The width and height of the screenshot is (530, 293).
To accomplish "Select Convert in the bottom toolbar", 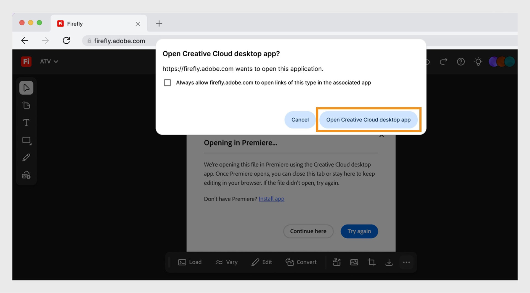I will coord(301,262).
